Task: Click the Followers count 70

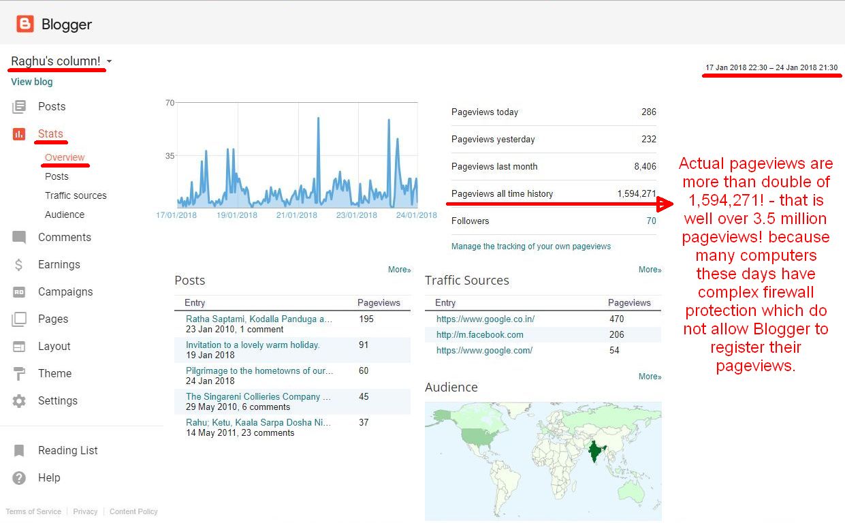Action: coord(652,221)
